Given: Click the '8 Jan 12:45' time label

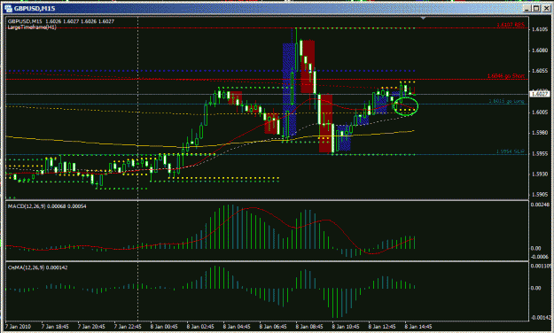Looking at the screenshot, I should tap(382, 327).
